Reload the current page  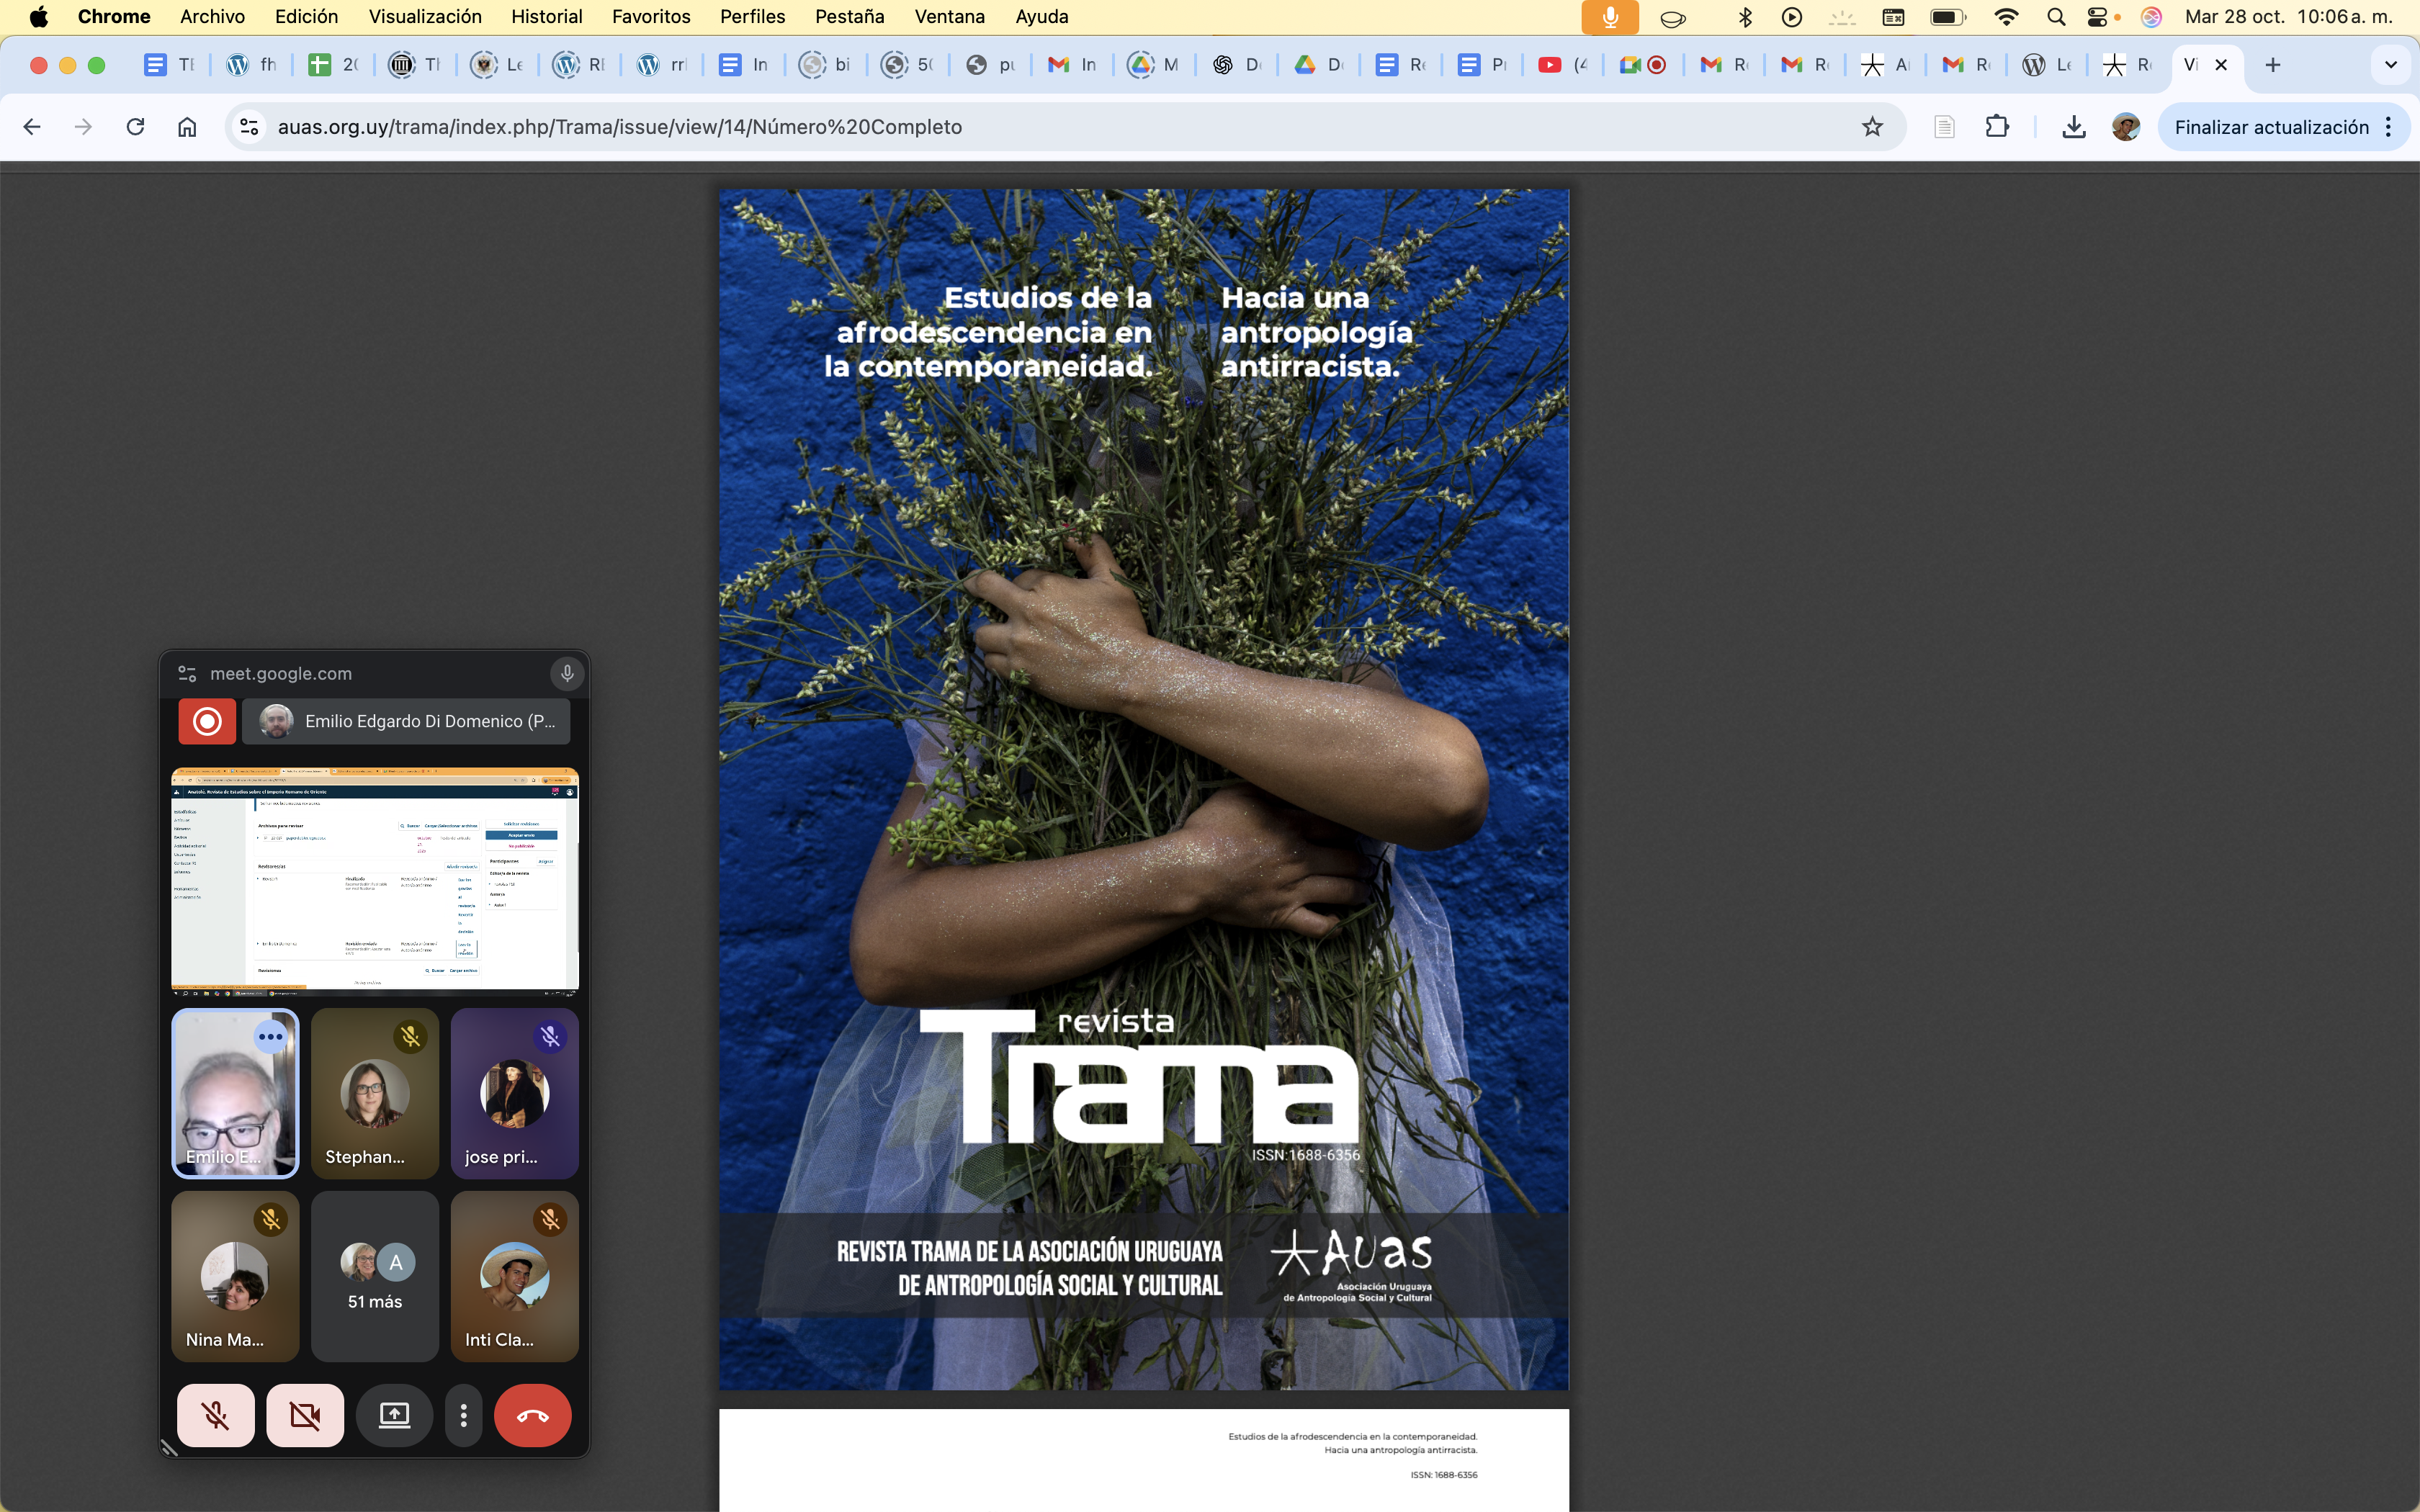[135, 127]
